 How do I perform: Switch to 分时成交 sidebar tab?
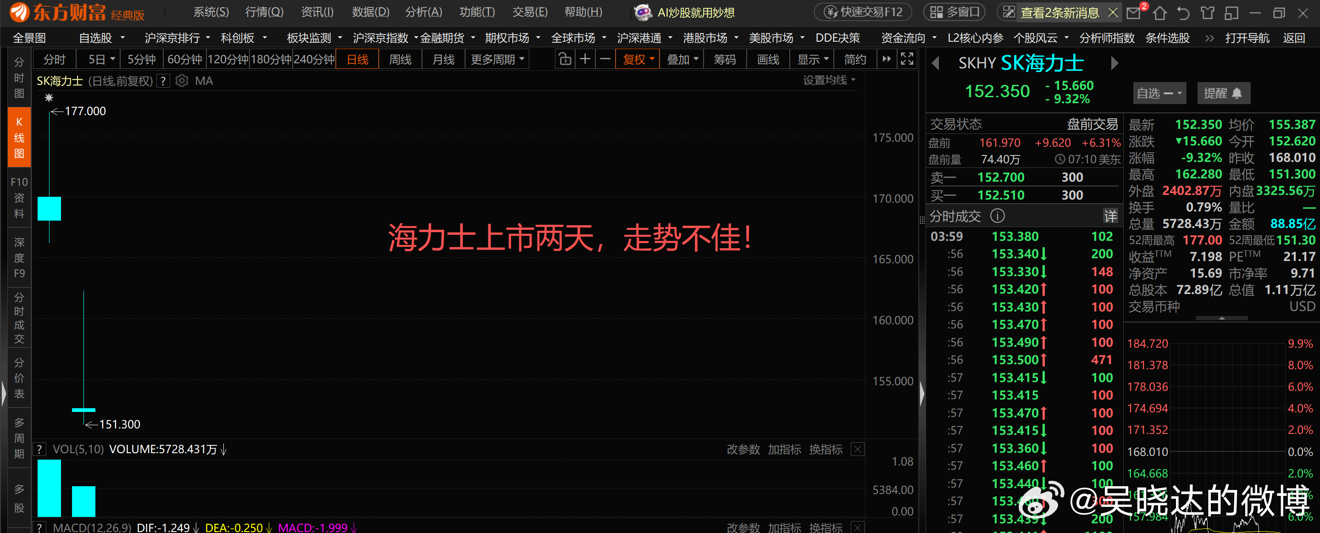[19, 318]
